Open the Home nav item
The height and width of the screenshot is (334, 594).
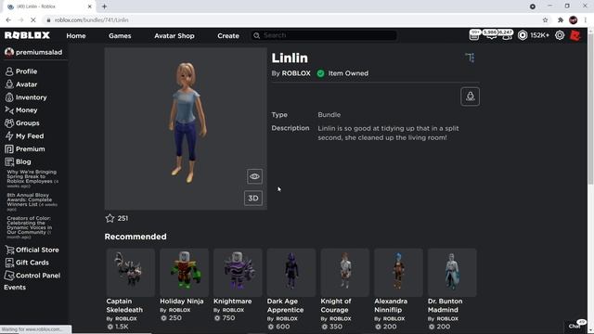tap(76, 35)
